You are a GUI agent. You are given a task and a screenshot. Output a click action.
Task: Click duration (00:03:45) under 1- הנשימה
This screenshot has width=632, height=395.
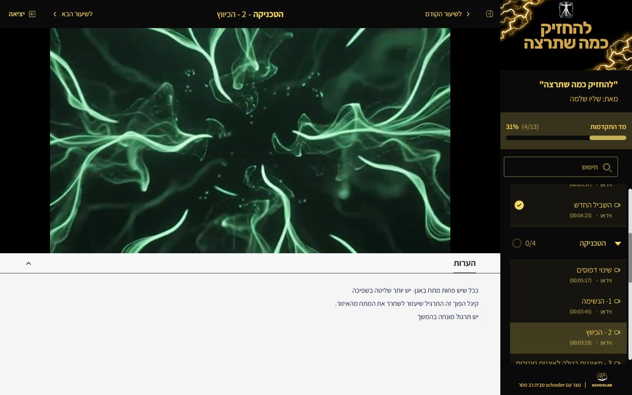click(x=580, y=312)
